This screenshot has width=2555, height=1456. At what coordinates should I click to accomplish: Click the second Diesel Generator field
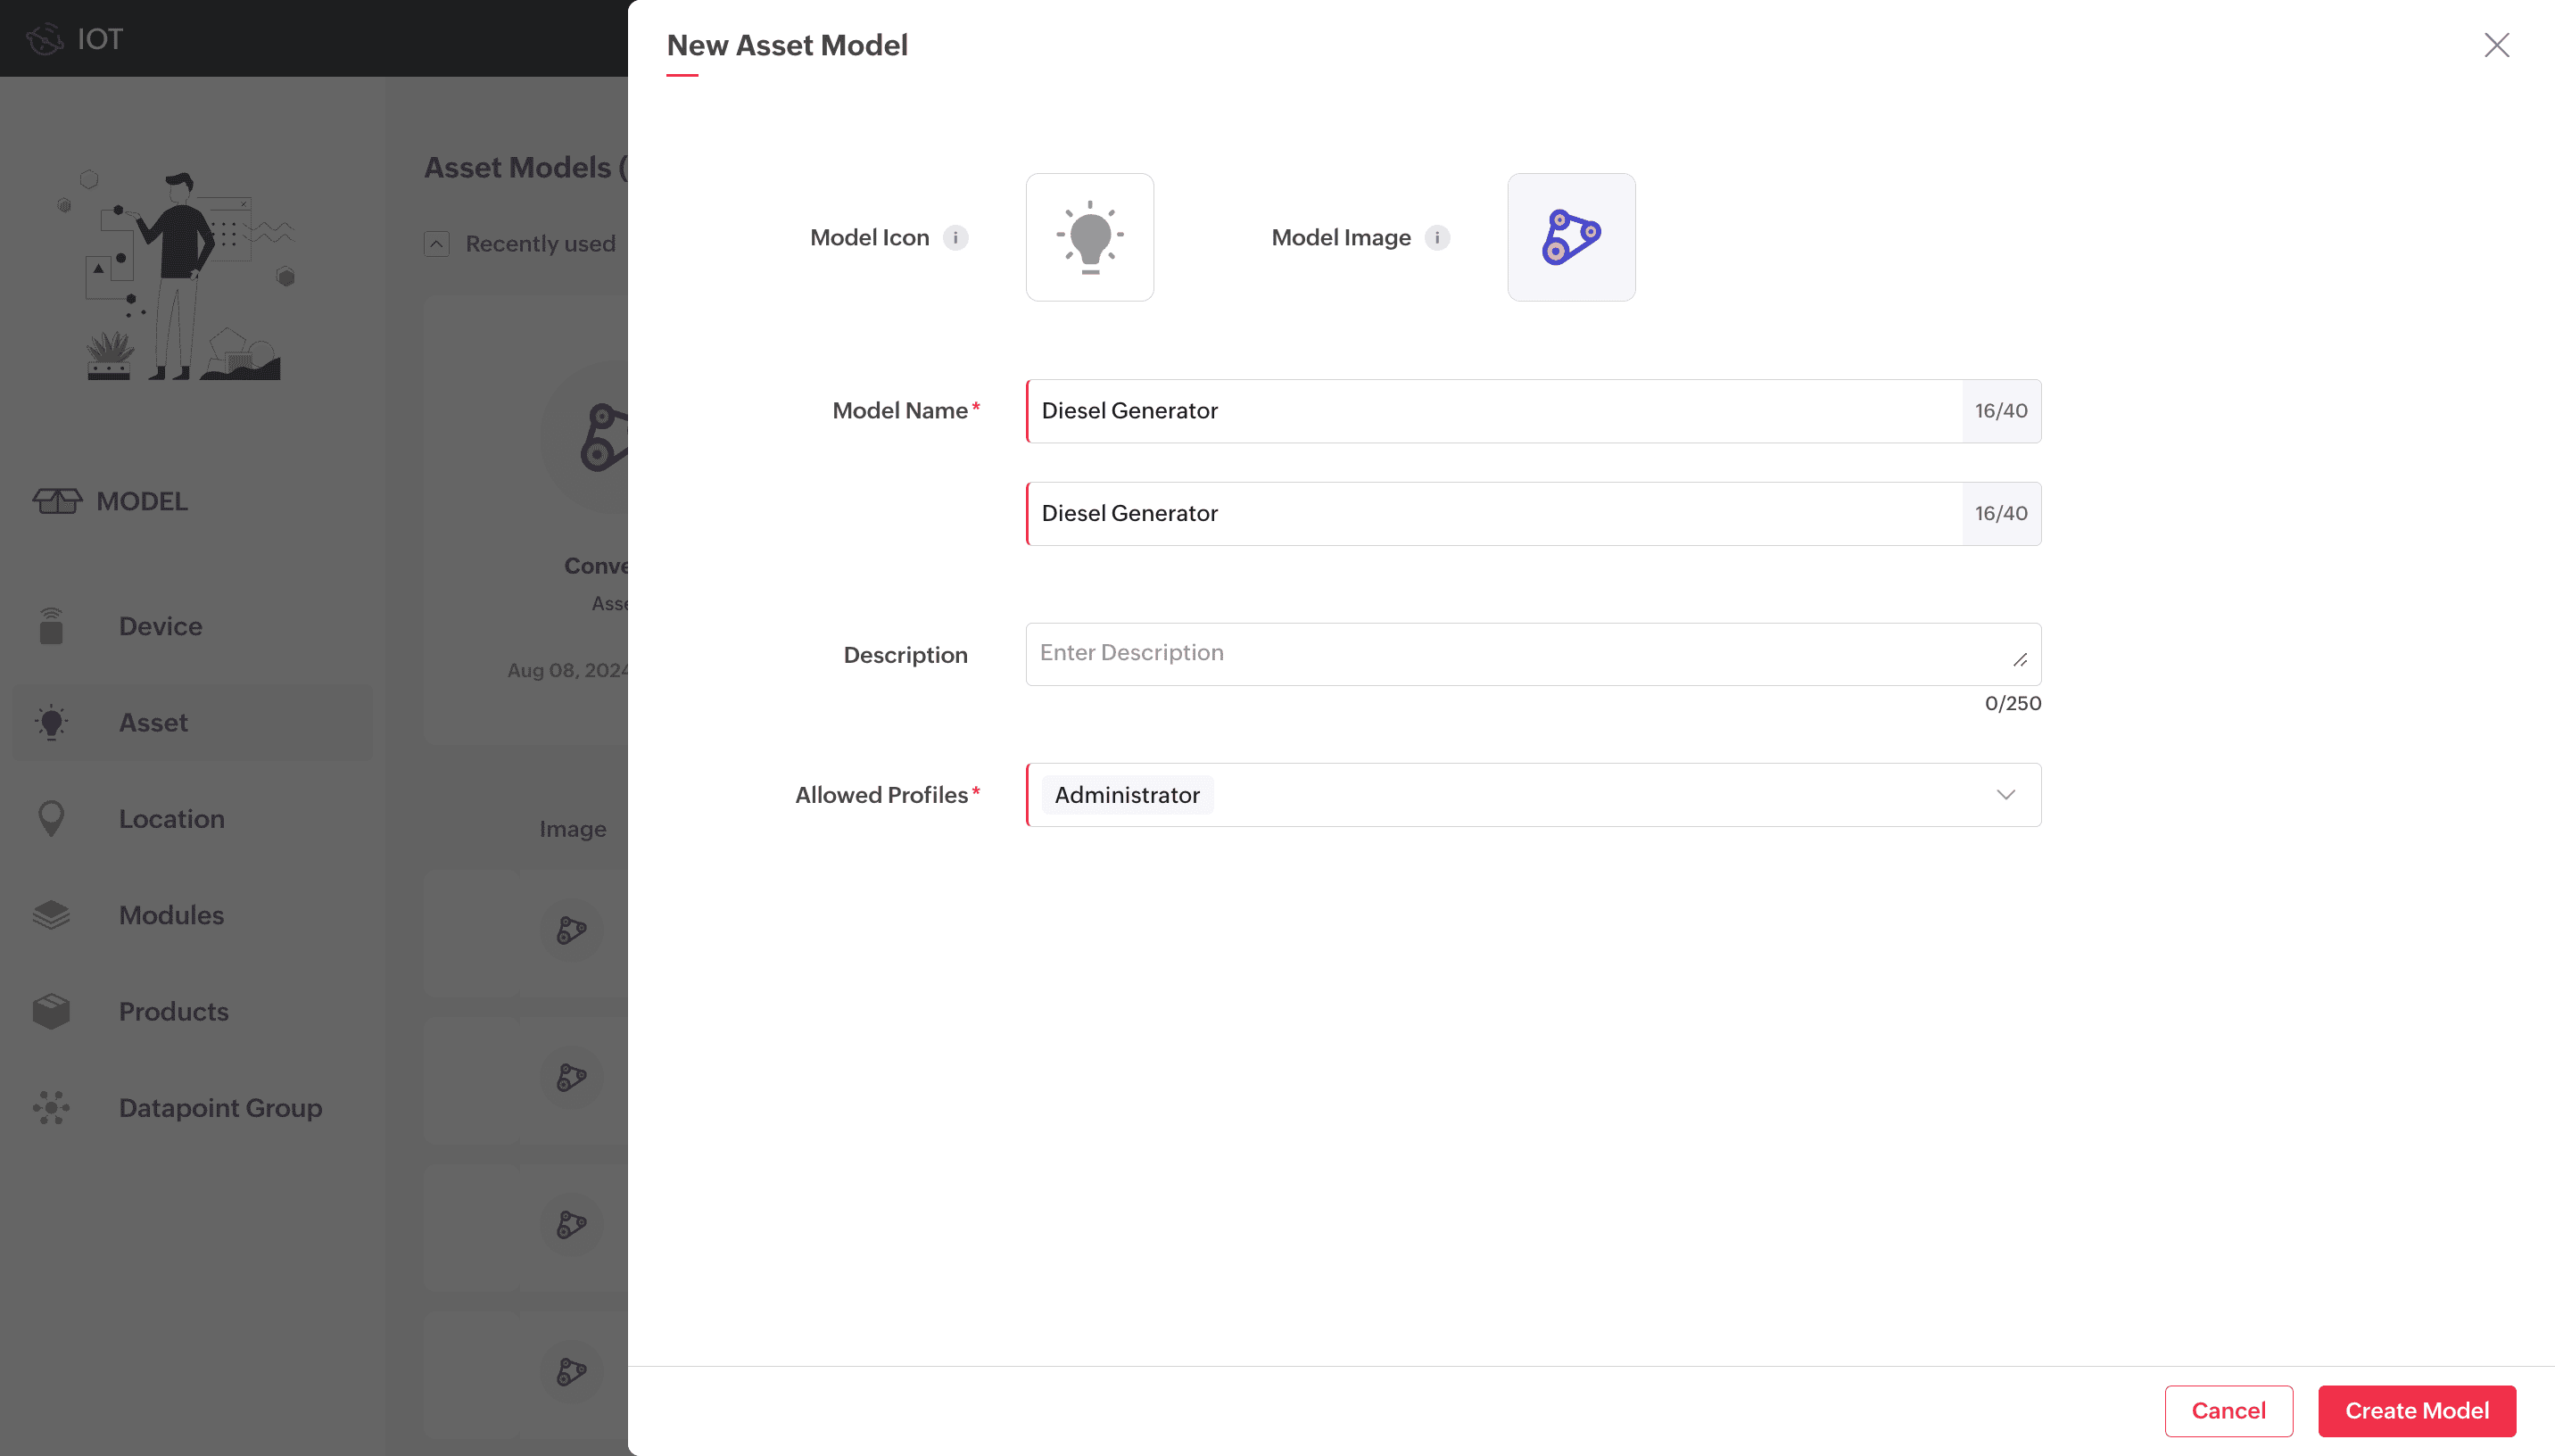point(1493,514)
